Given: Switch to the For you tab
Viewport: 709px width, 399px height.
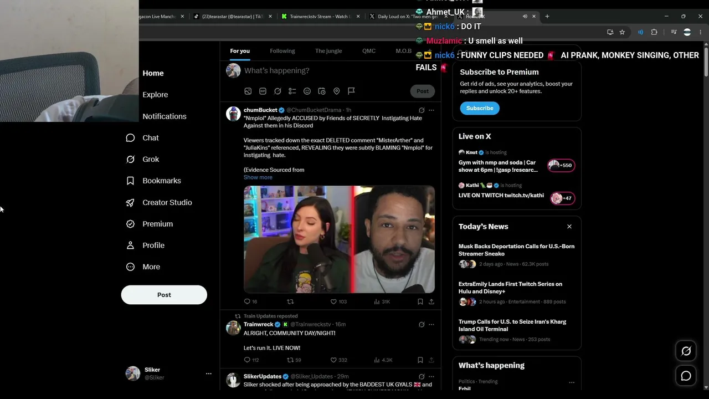Looking at the screenshot, I should pos(240,51).
